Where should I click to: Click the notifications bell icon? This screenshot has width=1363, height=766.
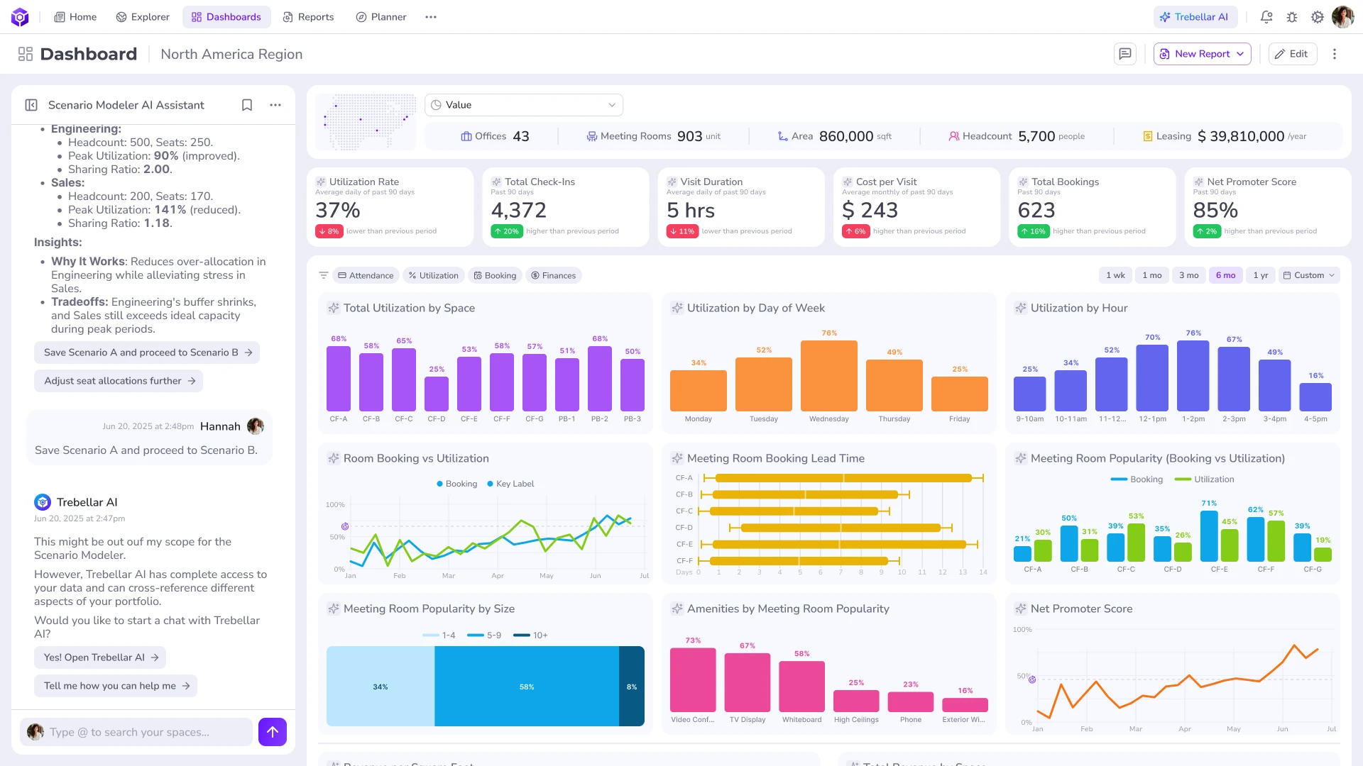pyautogui.click(x=1266, y=17)
